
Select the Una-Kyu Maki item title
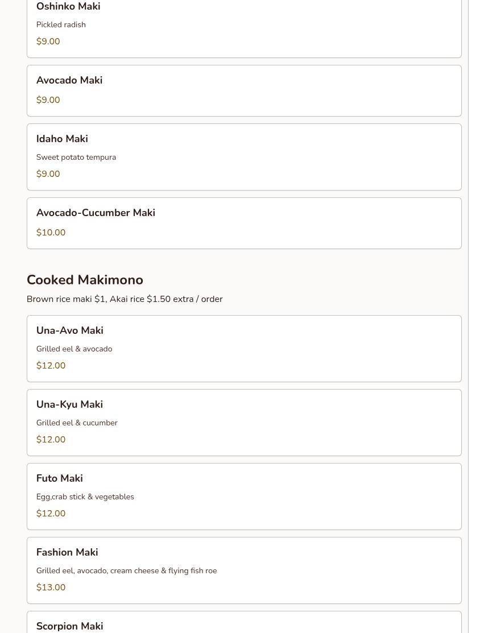click(x=69, y=405)
